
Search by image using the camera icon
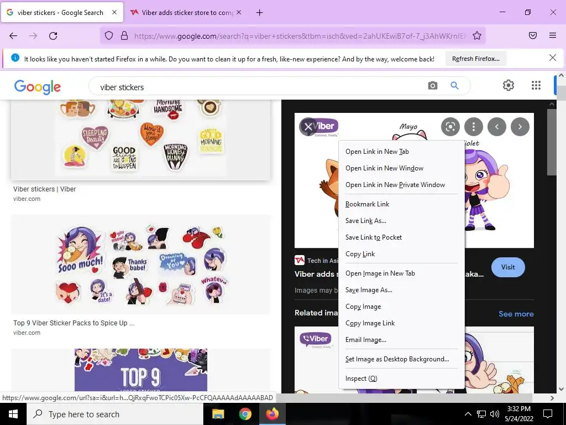coord(432,86)
